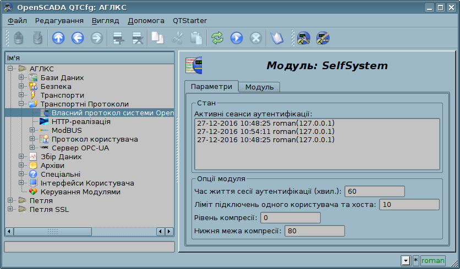460x269 pixels.
Task: Open the QTStarter menu
Action: [190, 21]
